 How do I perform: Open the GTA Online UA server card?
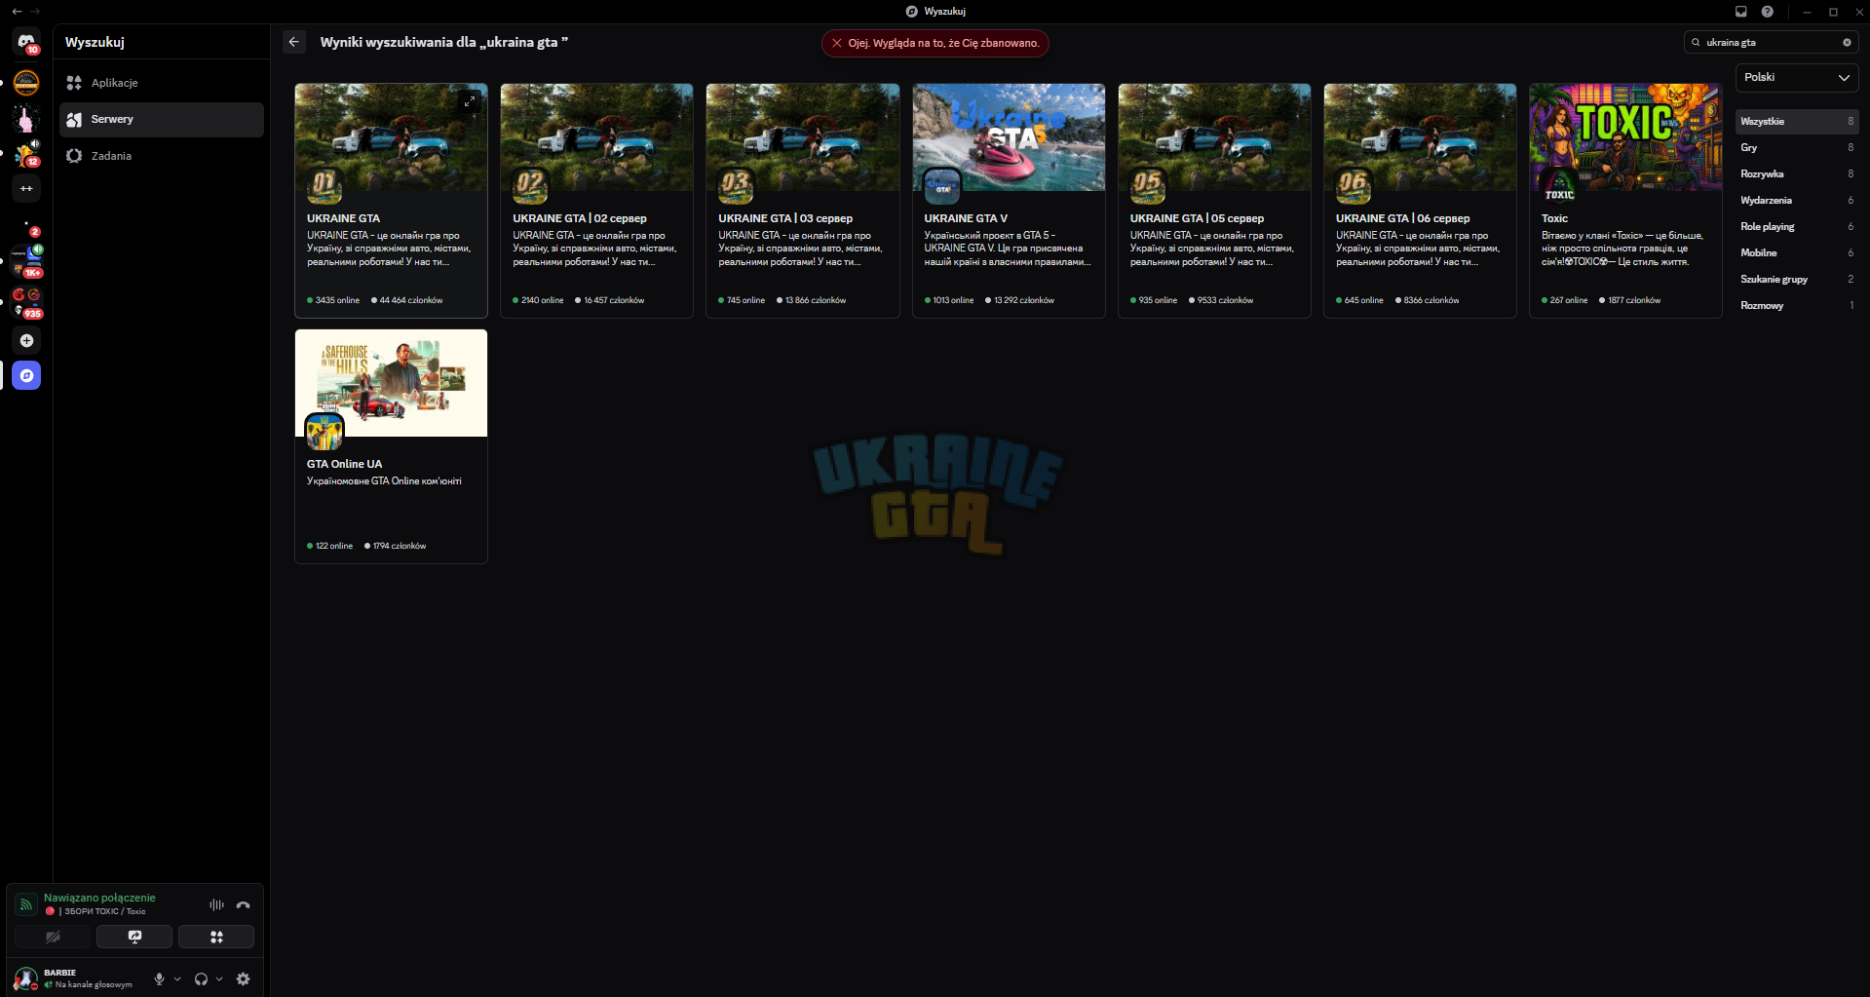tap(391, 446)
